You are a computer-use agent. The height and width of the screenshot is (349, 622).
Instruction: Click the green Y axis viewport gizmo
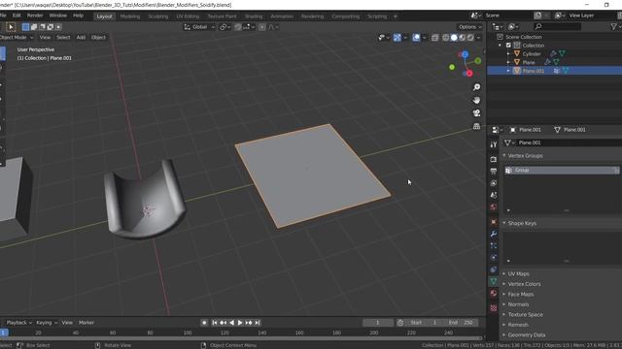[477, 60]
